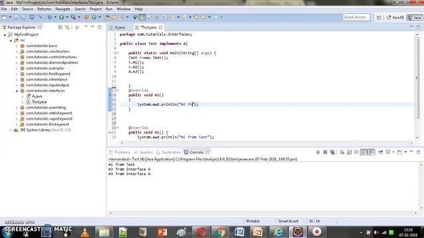Click the Pin Console icon
Image resolution: width=424 pixels, height=238 pixels.
click(380, 152)
